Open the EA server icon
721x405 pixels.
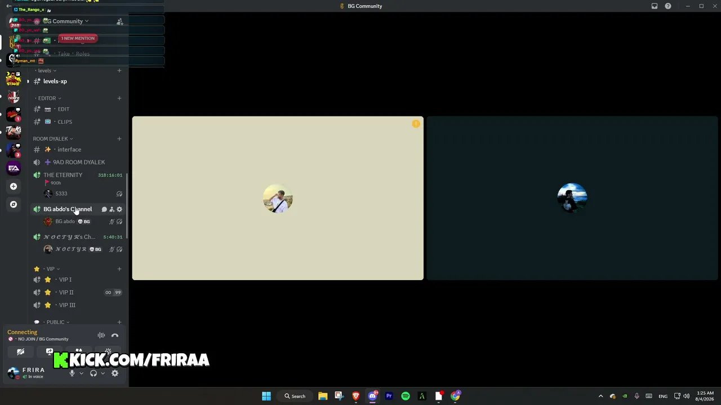14,168
